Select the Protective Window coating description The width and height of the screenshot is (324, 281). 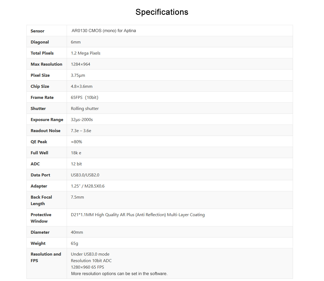138,215
